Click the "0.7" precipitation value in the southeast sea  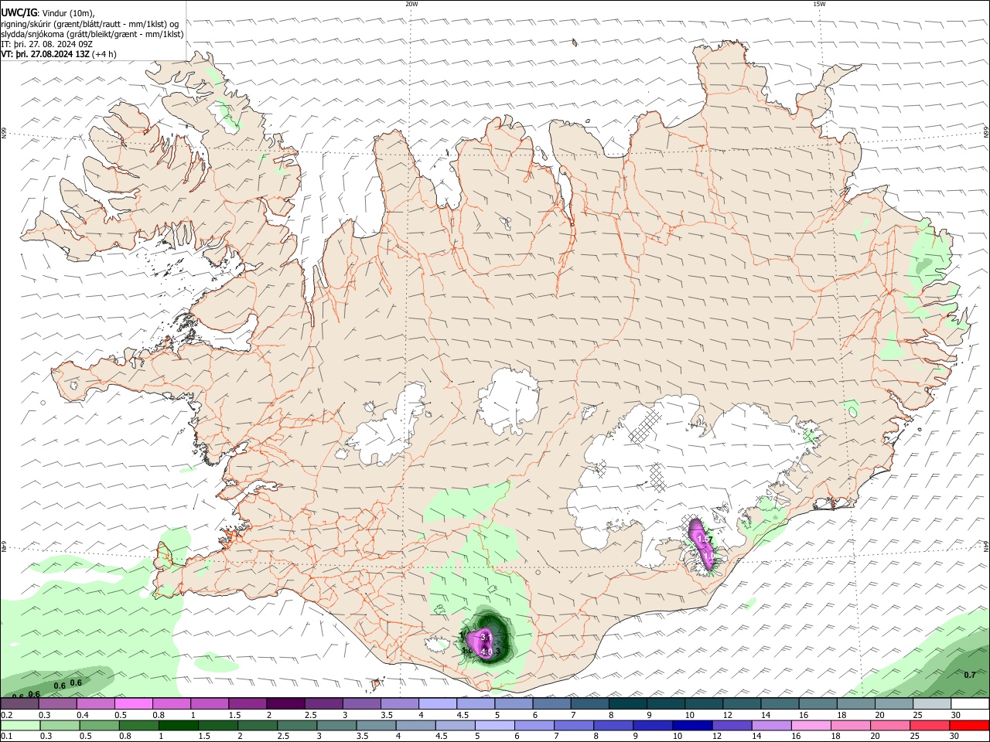coord(970,675)
